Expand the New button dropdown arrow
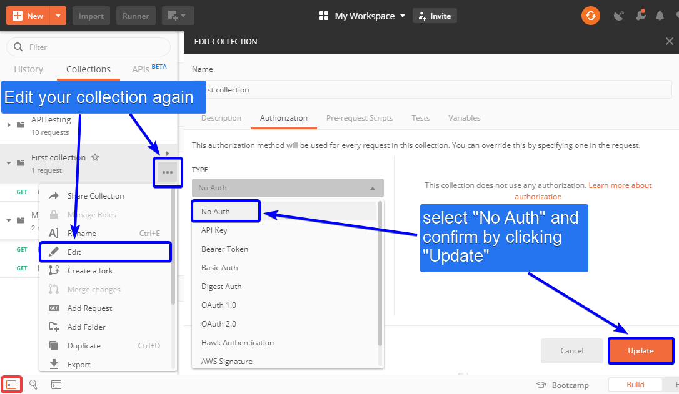 pyautogui.click(x=58, y=16)
